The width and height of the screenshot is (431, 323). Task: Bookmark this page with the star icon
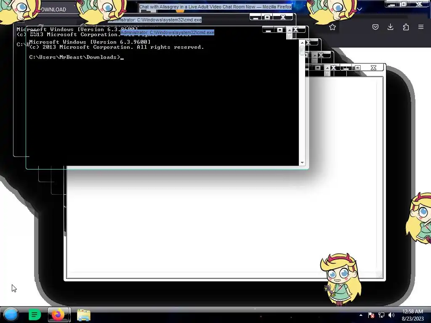click(x=333, y=27)
